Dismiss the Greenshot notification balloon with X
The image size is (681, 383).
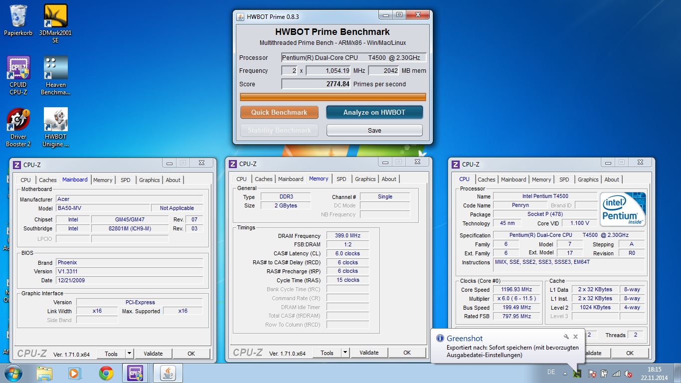[576, 337]
